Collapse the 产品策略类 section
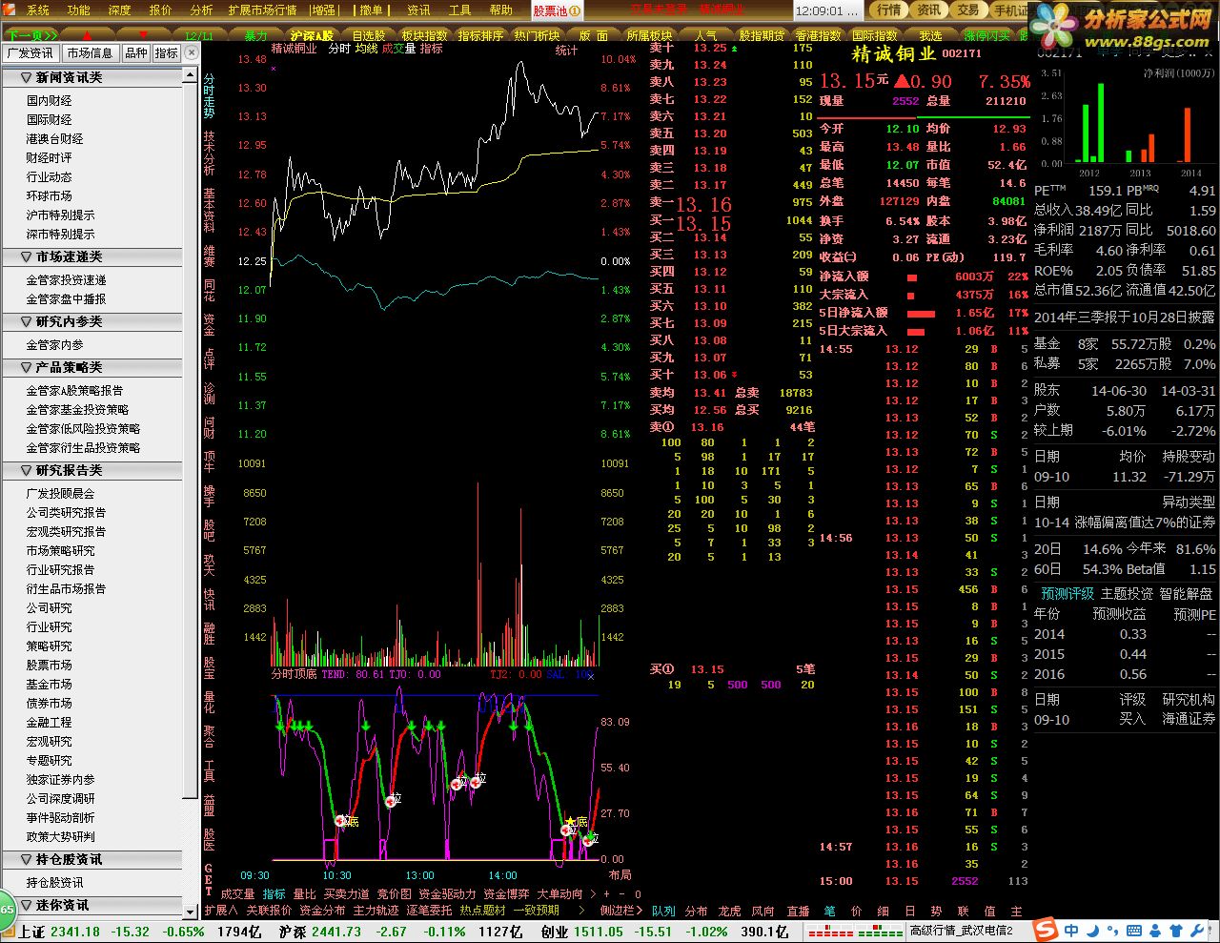1220x943 pixels. (x=91, y=367)
